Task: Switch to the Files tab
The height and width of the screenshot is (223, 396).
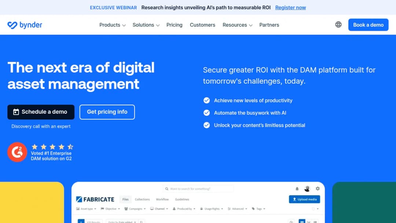Action: tap(125, 200)
